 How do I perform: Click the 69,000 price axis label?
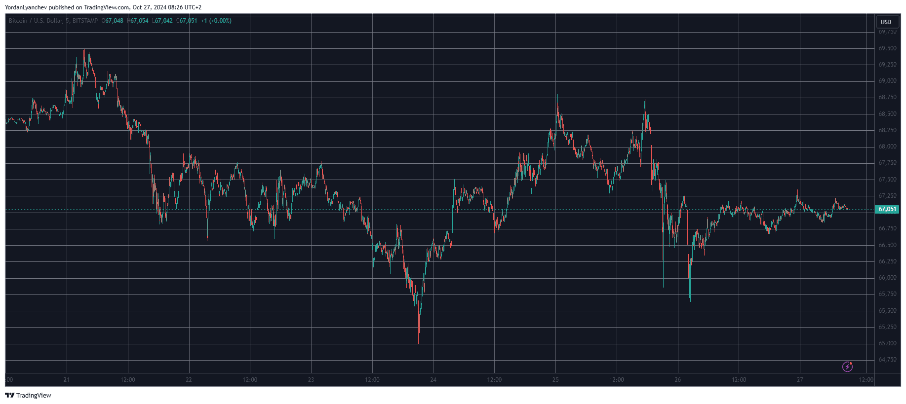point(887,81)
